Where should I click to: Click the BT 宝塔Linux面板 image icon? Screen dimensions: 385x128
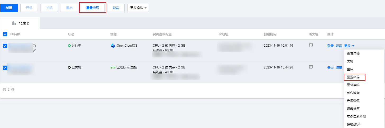point(113,67)
